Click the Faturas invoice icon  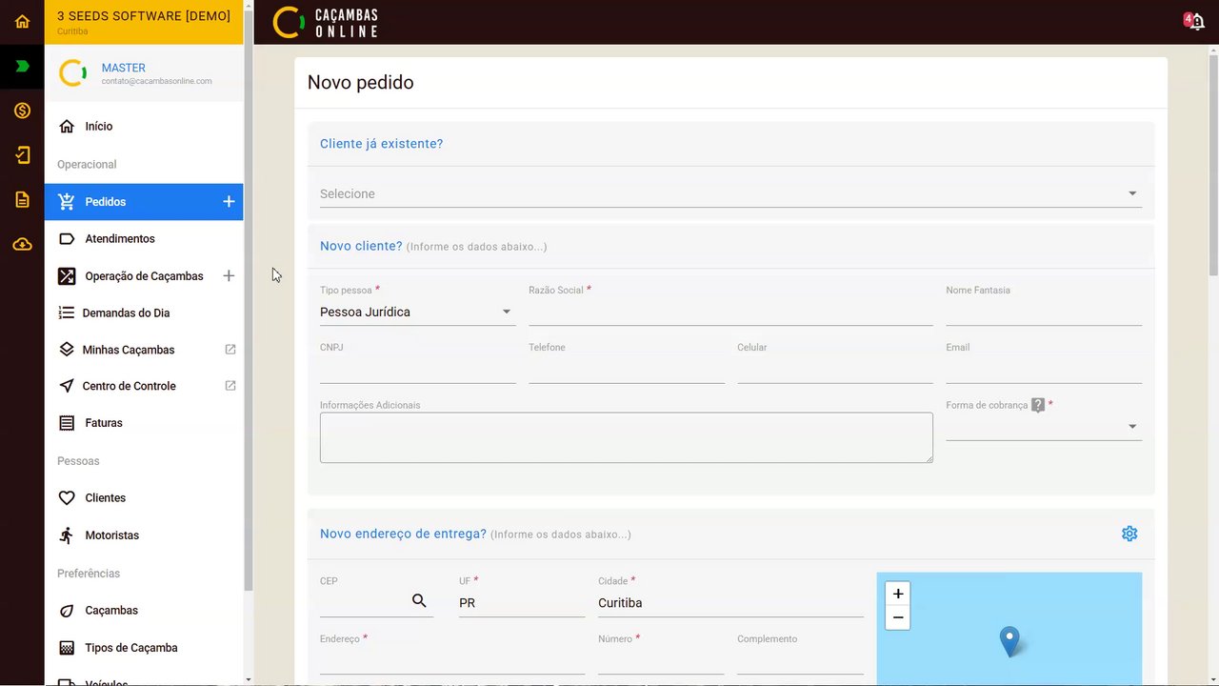coord(67,423)
